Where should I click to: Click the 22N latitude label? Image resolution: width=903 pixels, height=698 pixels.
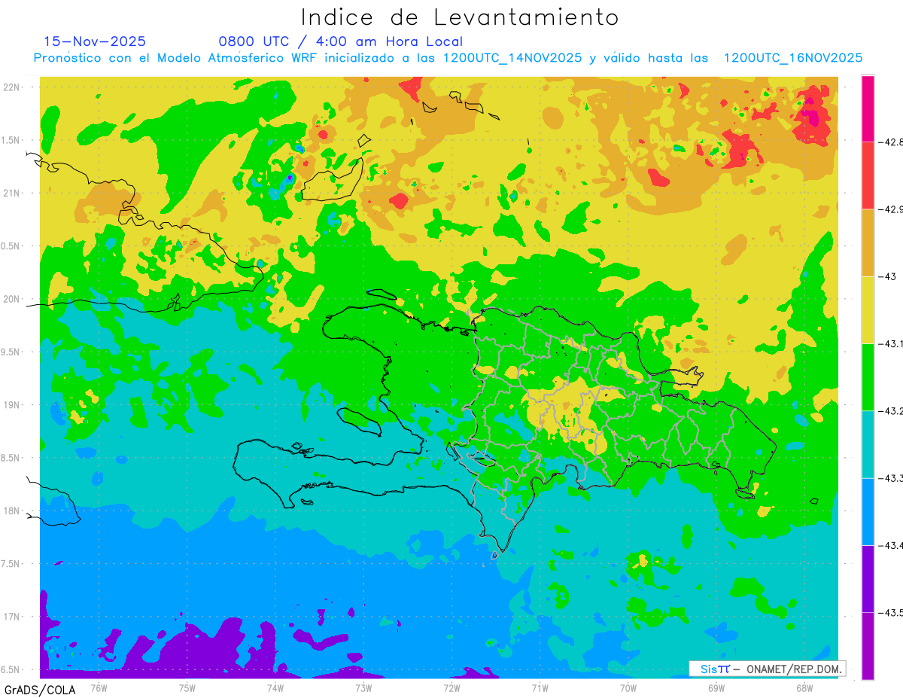[x=13, y=87]
